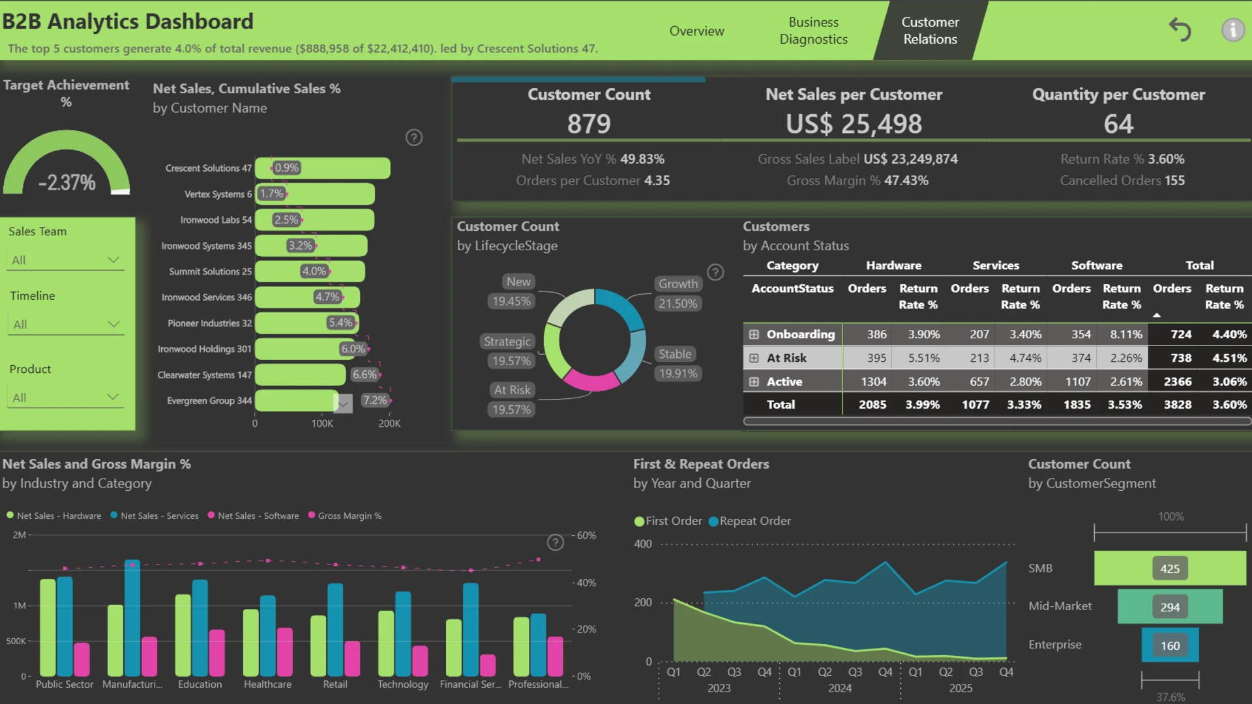
Task: Toggle the Repeat Order legend item
Action: pos(749,521)
